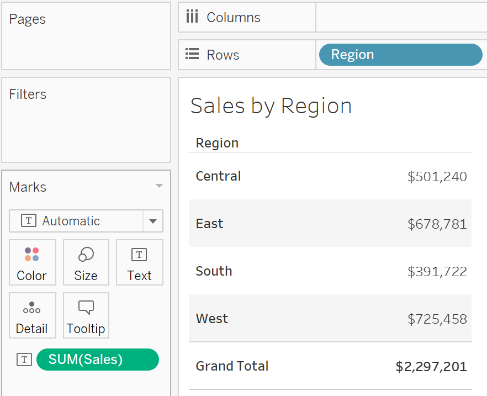Open the Color marks card
The image size is (487, 396).
pyautogui.click(x=32, y=263)
